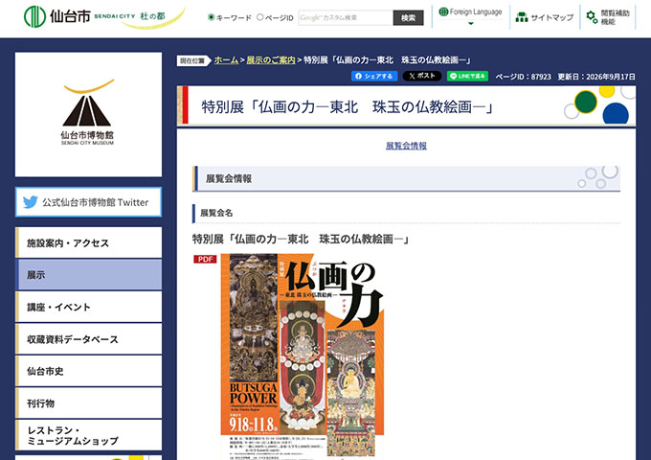Screen dimensions: 651x460
Task: Open 閲覧補助機能 accessibility settings
Action: [608, 17]
